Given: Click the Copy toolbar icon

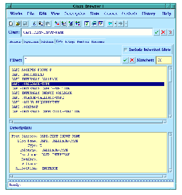Looking at the screenshot, I should click(41, 24).
